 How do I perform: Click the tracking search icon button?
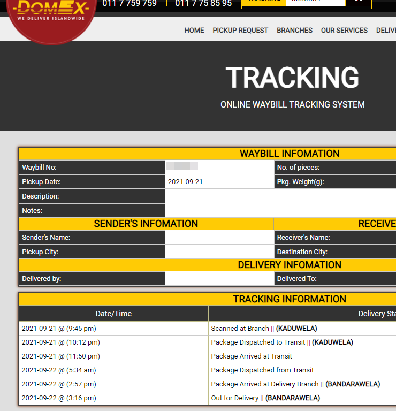[358, 2]
